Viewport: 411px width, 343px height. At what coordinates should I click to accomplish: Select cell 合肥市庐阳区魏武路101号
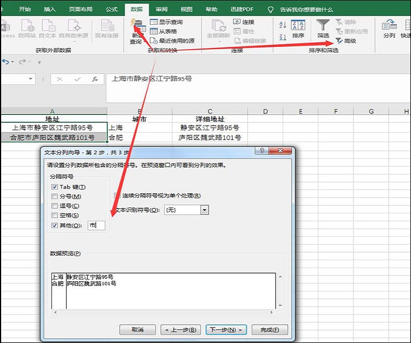coord(53,137)
